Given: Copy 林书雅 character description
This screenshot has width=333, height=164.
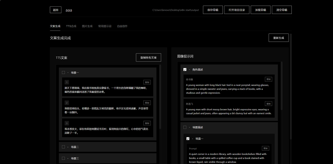Looking at the screenshot, I should coord(269,79).
